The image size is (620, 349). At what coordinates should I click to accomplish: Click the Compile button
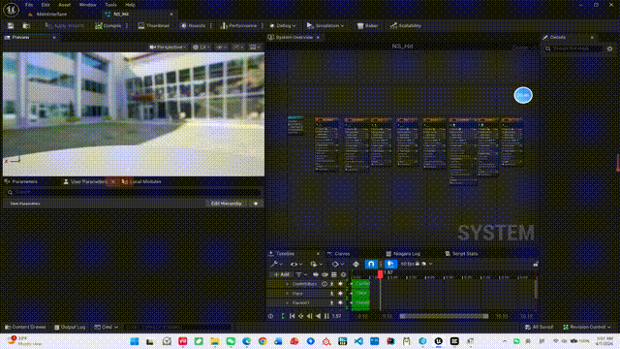coord(108,26)
